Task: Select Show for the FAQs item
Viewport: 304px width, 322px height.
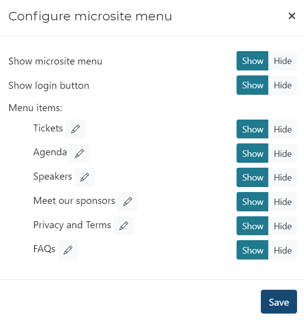Action: tap(252, 251)
